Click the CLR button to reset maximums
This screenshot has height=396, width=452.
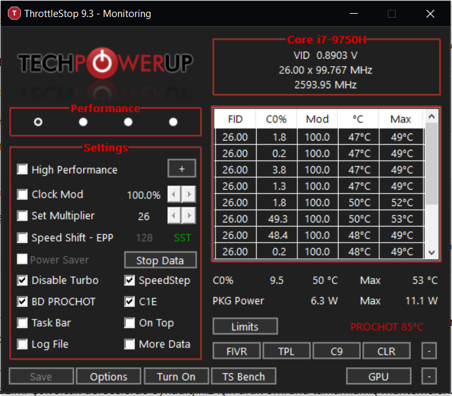pyautogui.click(x=386, y=351)
